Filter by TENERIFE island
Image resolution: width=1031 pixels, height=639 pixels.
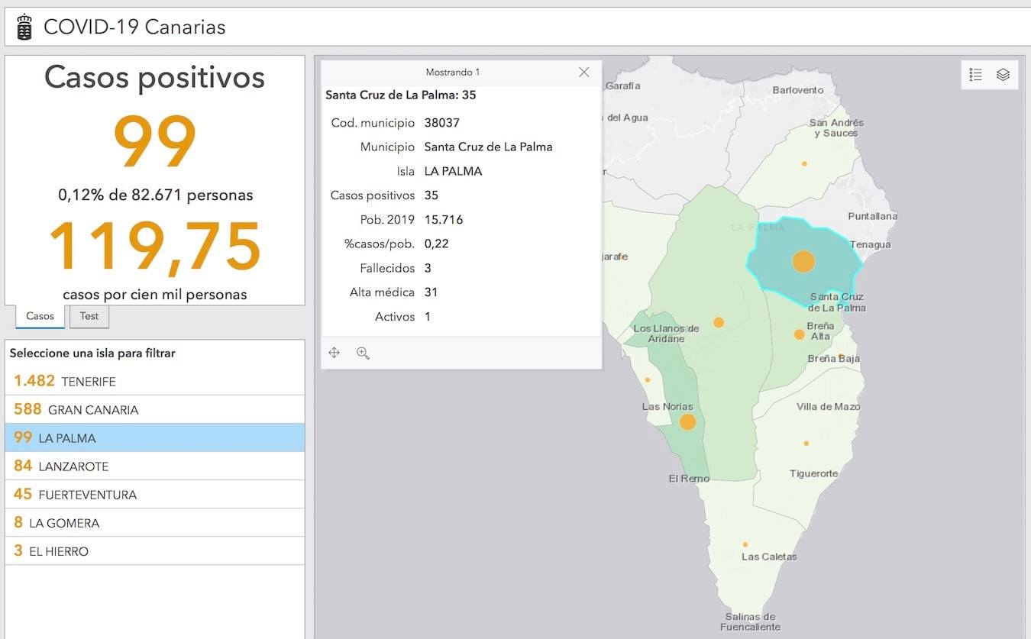[155, 381]
